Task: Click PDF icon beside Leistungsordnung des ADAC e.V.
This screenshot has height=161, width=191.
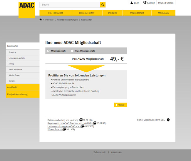Action: (x=83, y=126)
